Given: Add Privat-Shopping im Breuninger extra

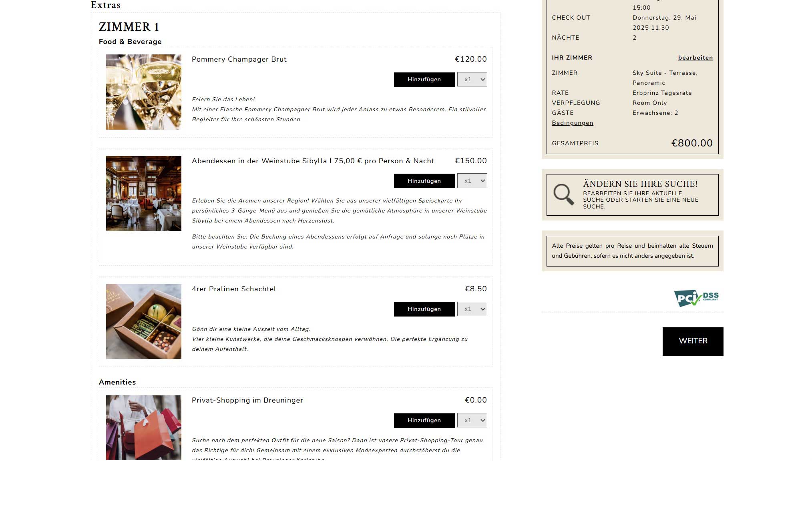Looking at the screenshot, I should click(x=424, y=421).
